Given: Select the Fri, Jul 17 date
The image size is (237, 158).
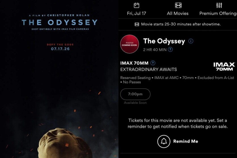Looking at the screenshot, I should (x=137, y=13).
